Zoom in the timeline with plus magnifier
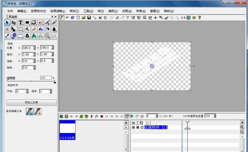The height and width of the screenshot is (152, 248). [x=242, y=127]
